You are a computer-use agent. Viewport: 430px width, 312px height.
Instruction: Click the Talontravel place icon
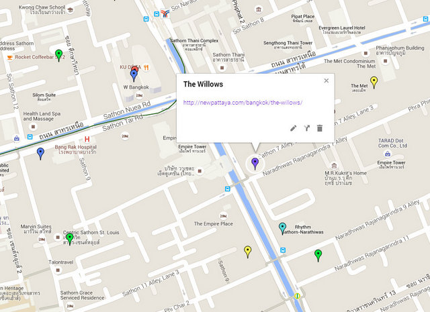(58, 270)
